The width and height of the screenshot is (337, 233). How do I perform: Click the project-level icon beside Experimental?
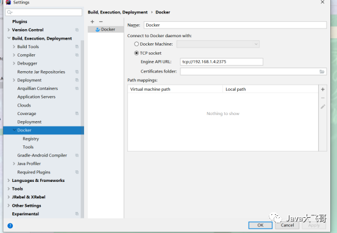77,214
